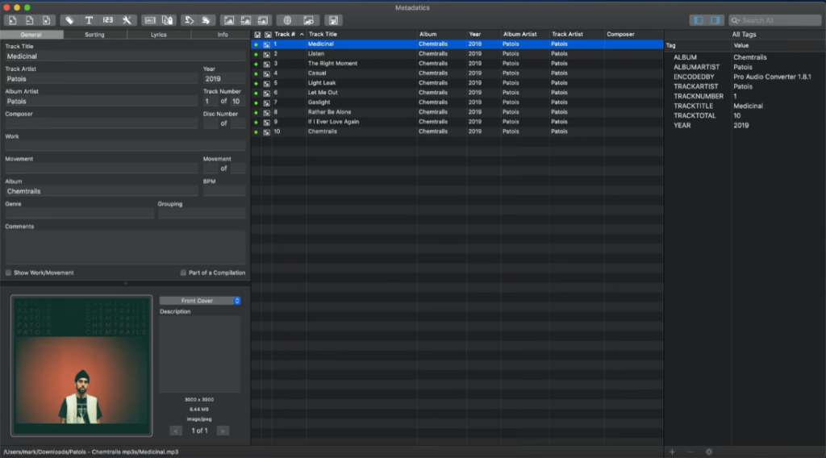Switch to the Sorting tab
The image size is (826, 458).
click(95, 34)
